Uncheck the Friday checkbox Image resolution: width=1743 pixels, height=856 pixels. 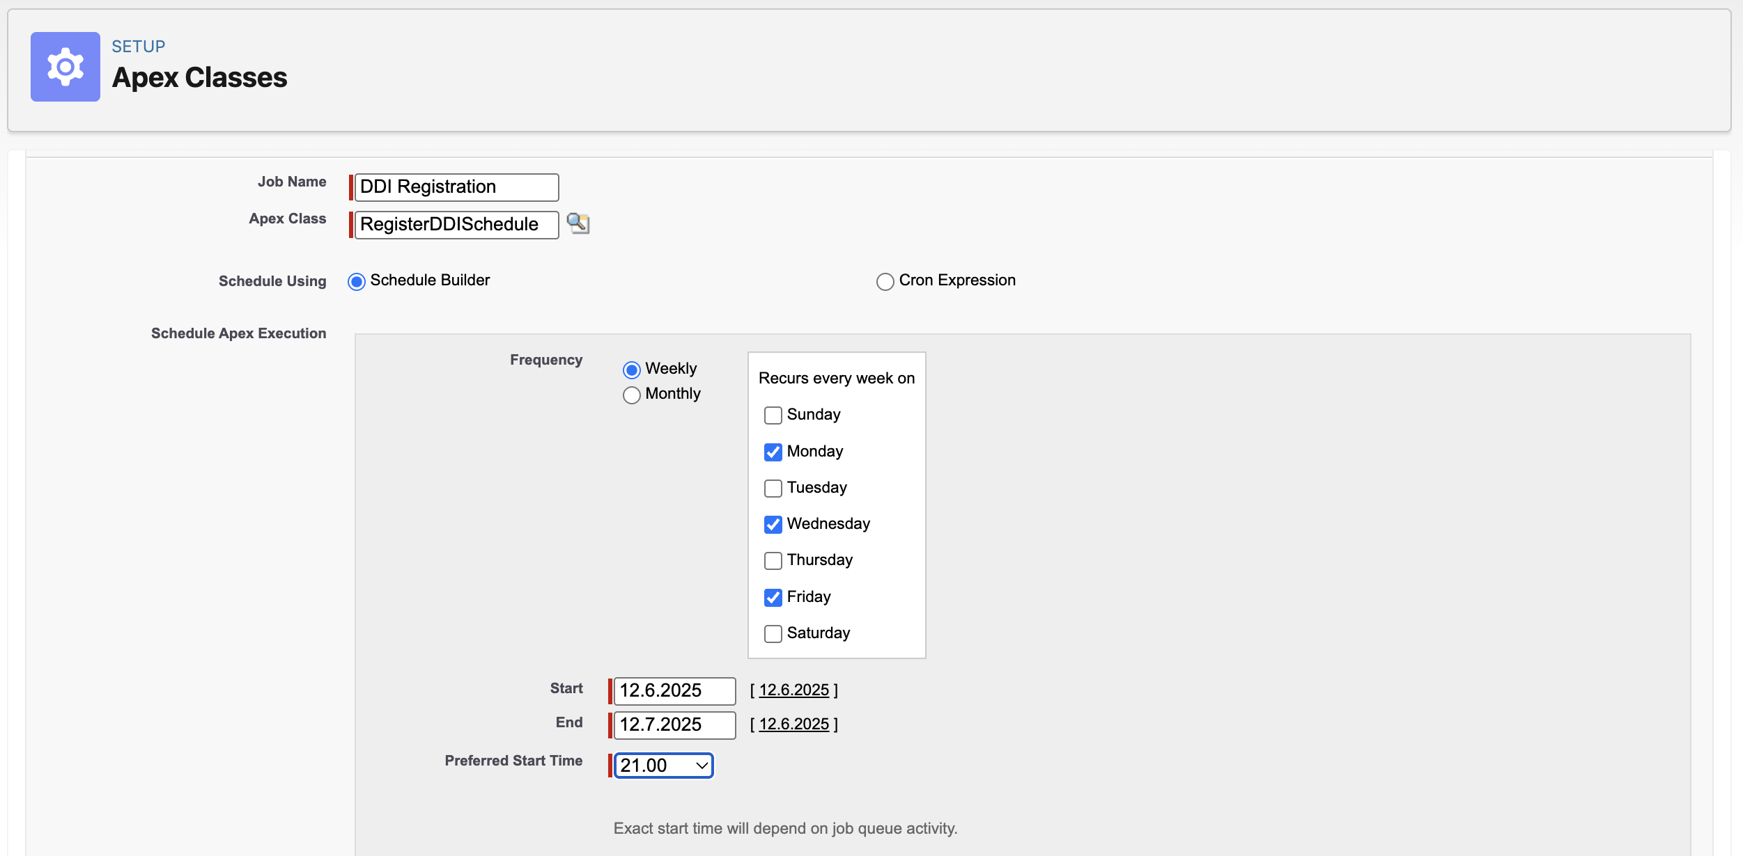click(x=773, y=597)
